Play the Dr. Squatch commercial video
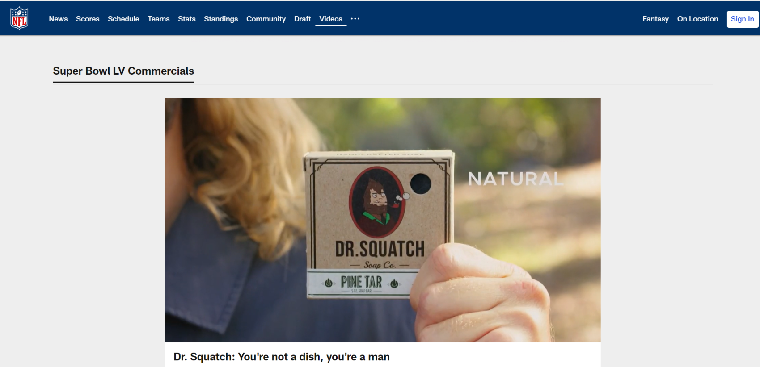 [383, 220]
